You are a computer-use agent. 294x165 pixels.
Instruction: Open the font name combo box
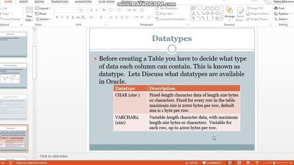pos(67,10)
